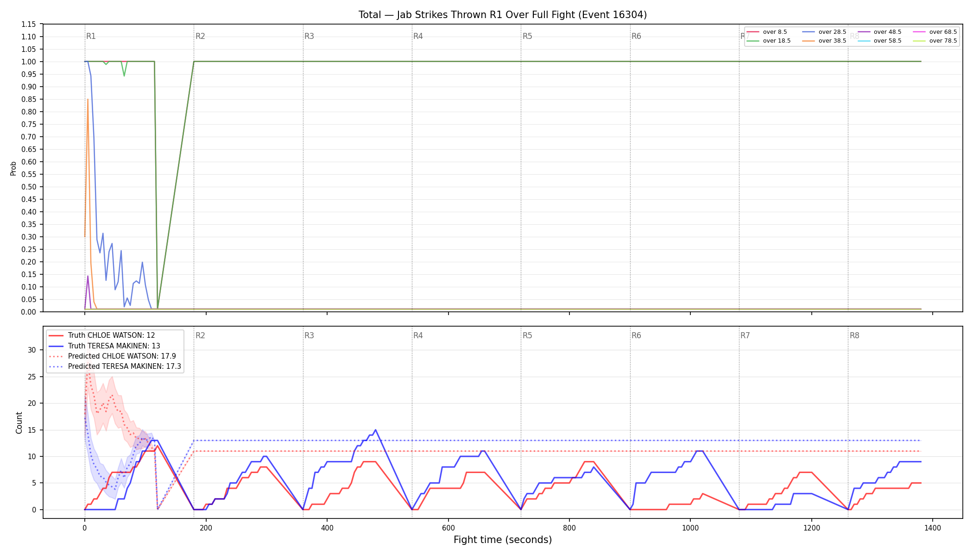Click the 10 tick on the Count axis
973x556 pixels.
(x=32, y=456)
